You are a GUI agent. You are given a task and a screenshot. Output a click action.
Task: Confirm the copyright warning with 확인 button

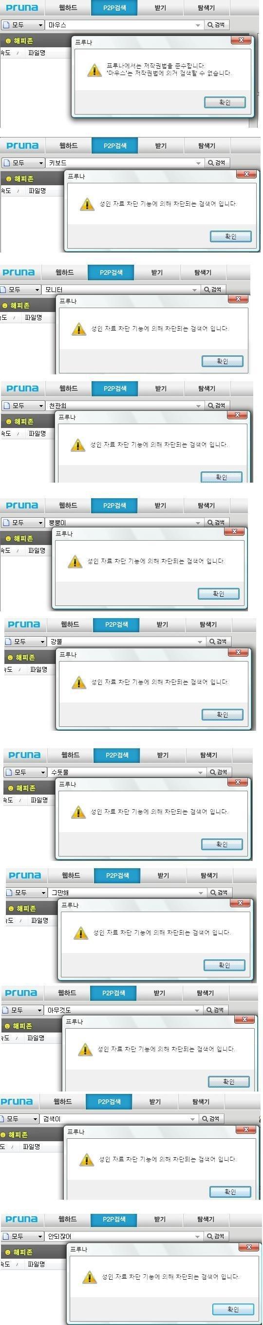(225, 102)
